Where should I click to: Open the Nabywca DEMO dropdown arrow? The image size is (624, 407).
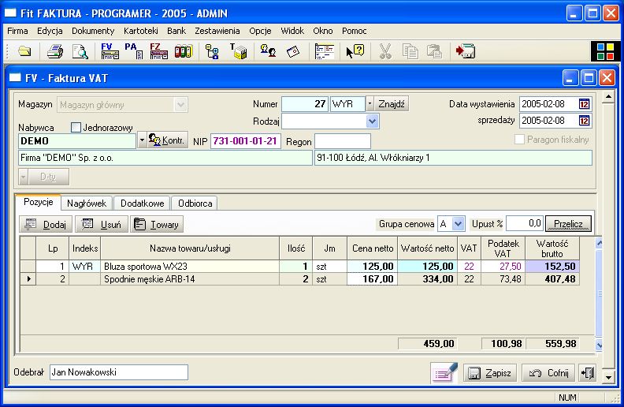(142, 140)
